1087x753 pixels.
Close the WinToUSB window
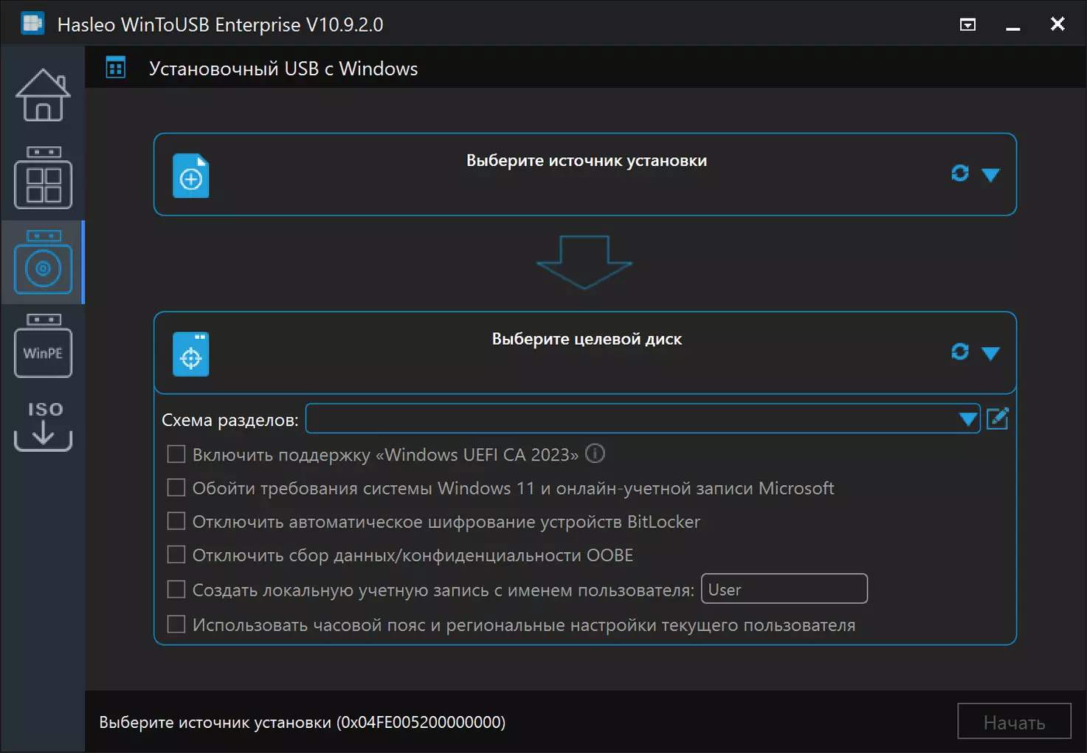coord(1057,24)
